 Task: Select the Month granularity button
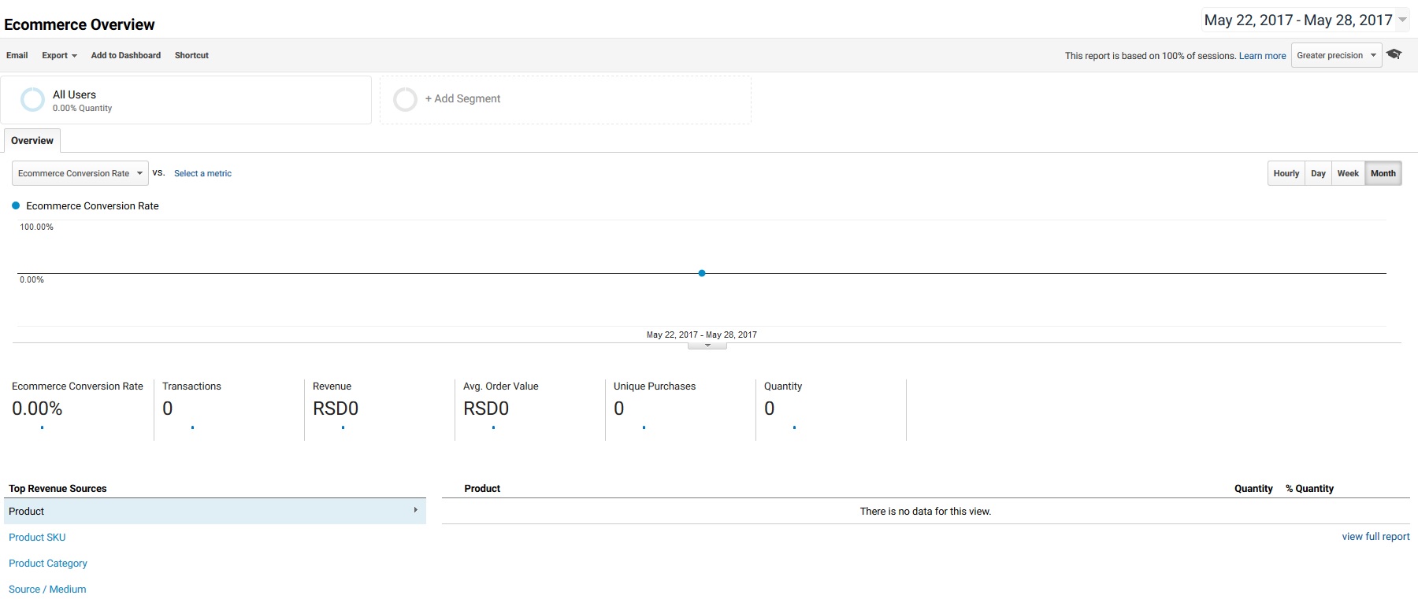click(x=1383, y=173)
